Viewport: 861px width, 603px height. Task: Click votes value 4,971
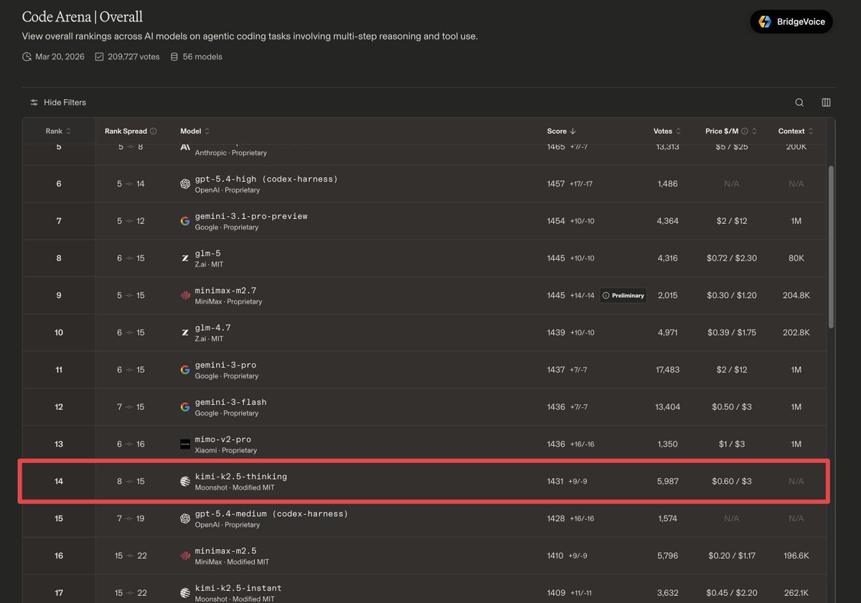point(667,332)
